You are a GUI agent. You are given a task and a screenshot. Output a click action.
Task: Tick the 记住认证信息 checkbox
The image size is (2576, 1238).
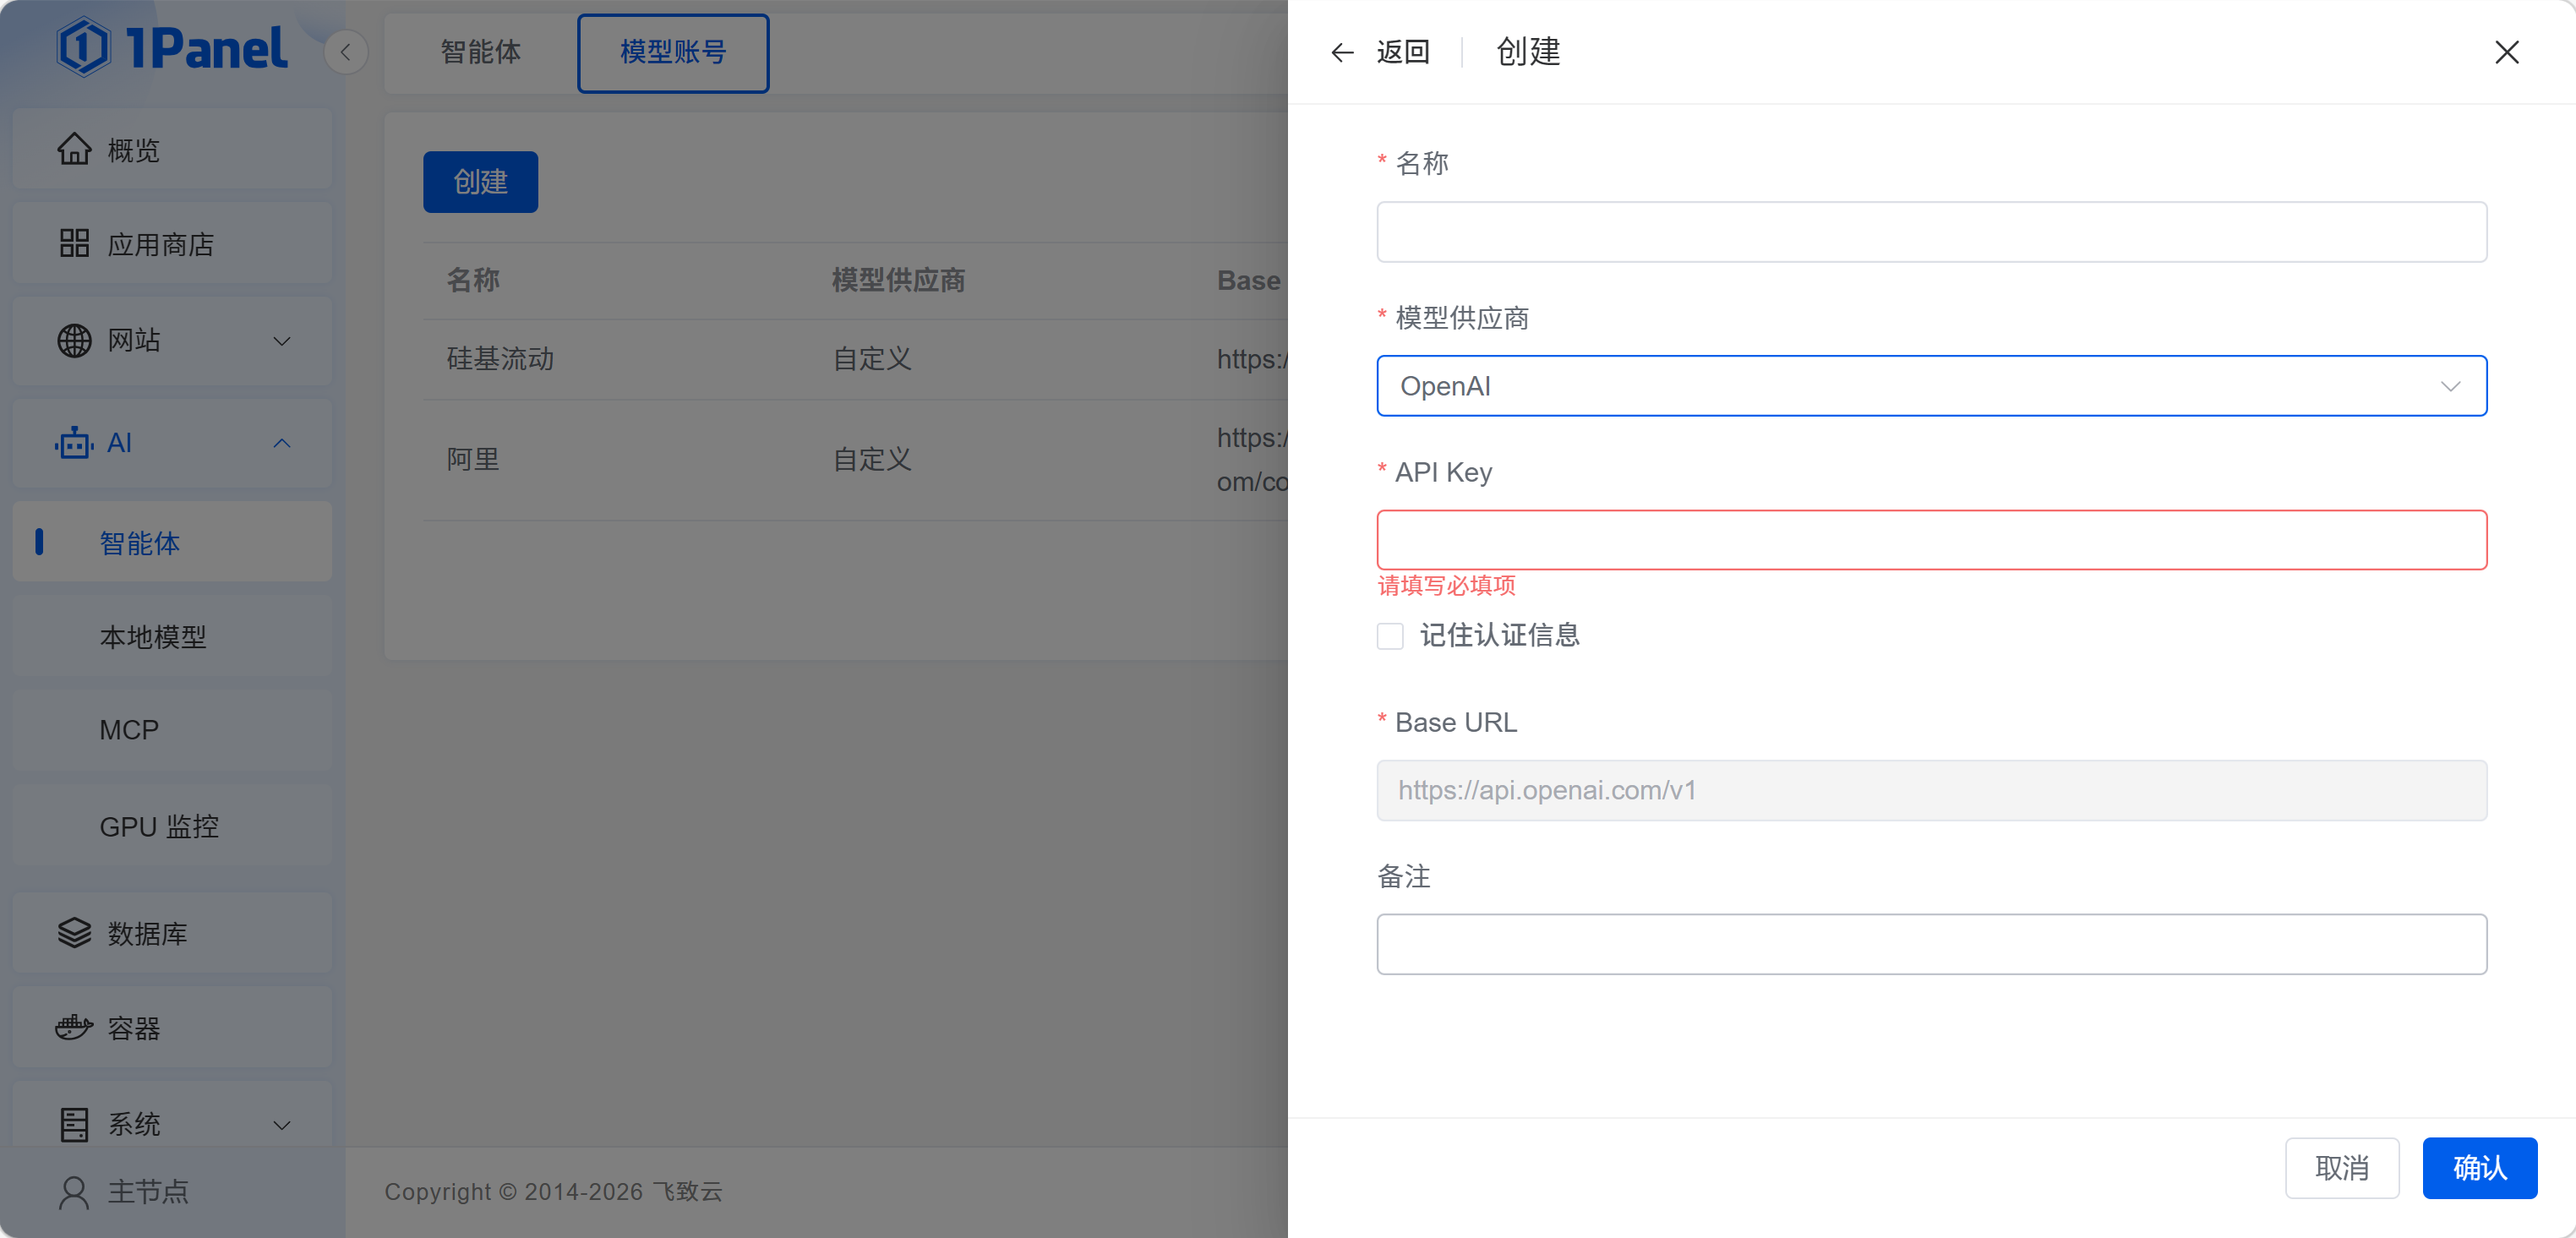(x=1390, y=636)
